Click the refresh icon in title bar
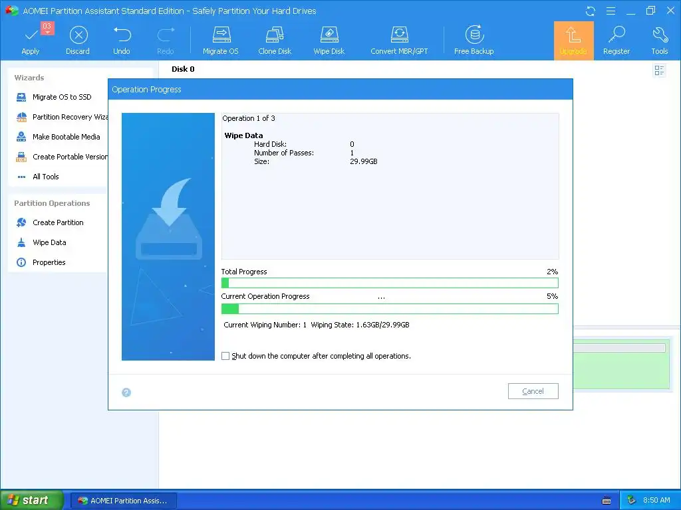This screenshot has height=510, width=681. [x=591, y=11]
